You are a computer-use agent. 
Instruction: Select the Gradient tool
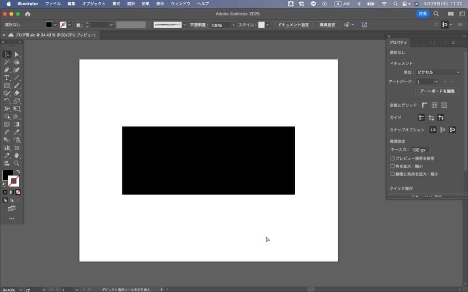(x=17, y=124)
